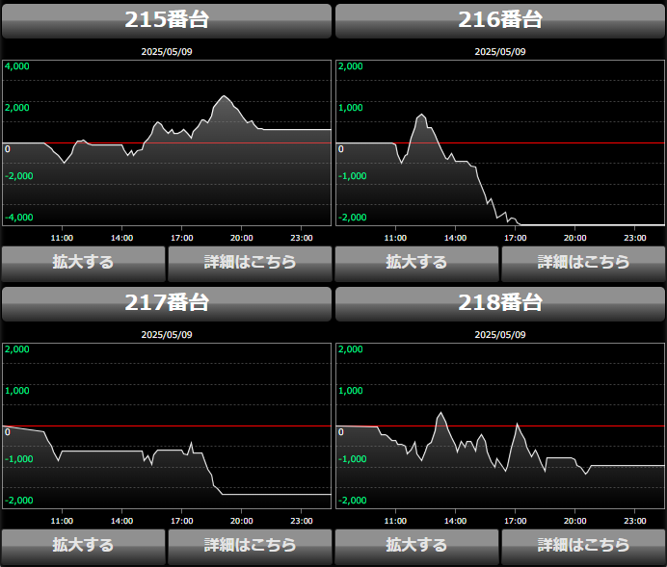Open the 218番台 graph image
667x567 pixels.
[x=500, y=426]
